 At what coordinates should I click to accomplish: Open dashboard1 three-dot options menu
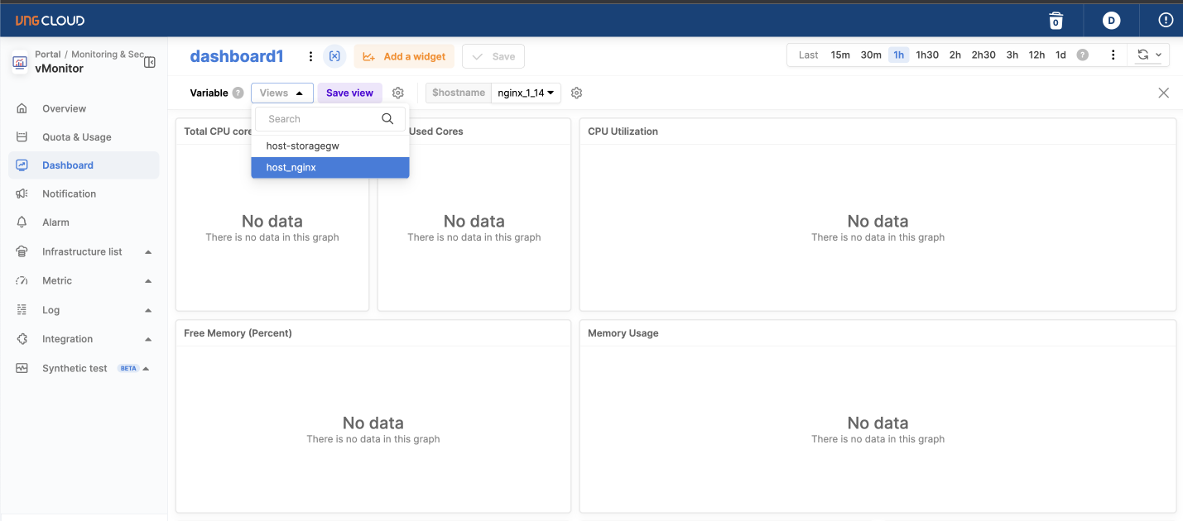[310, 56]
